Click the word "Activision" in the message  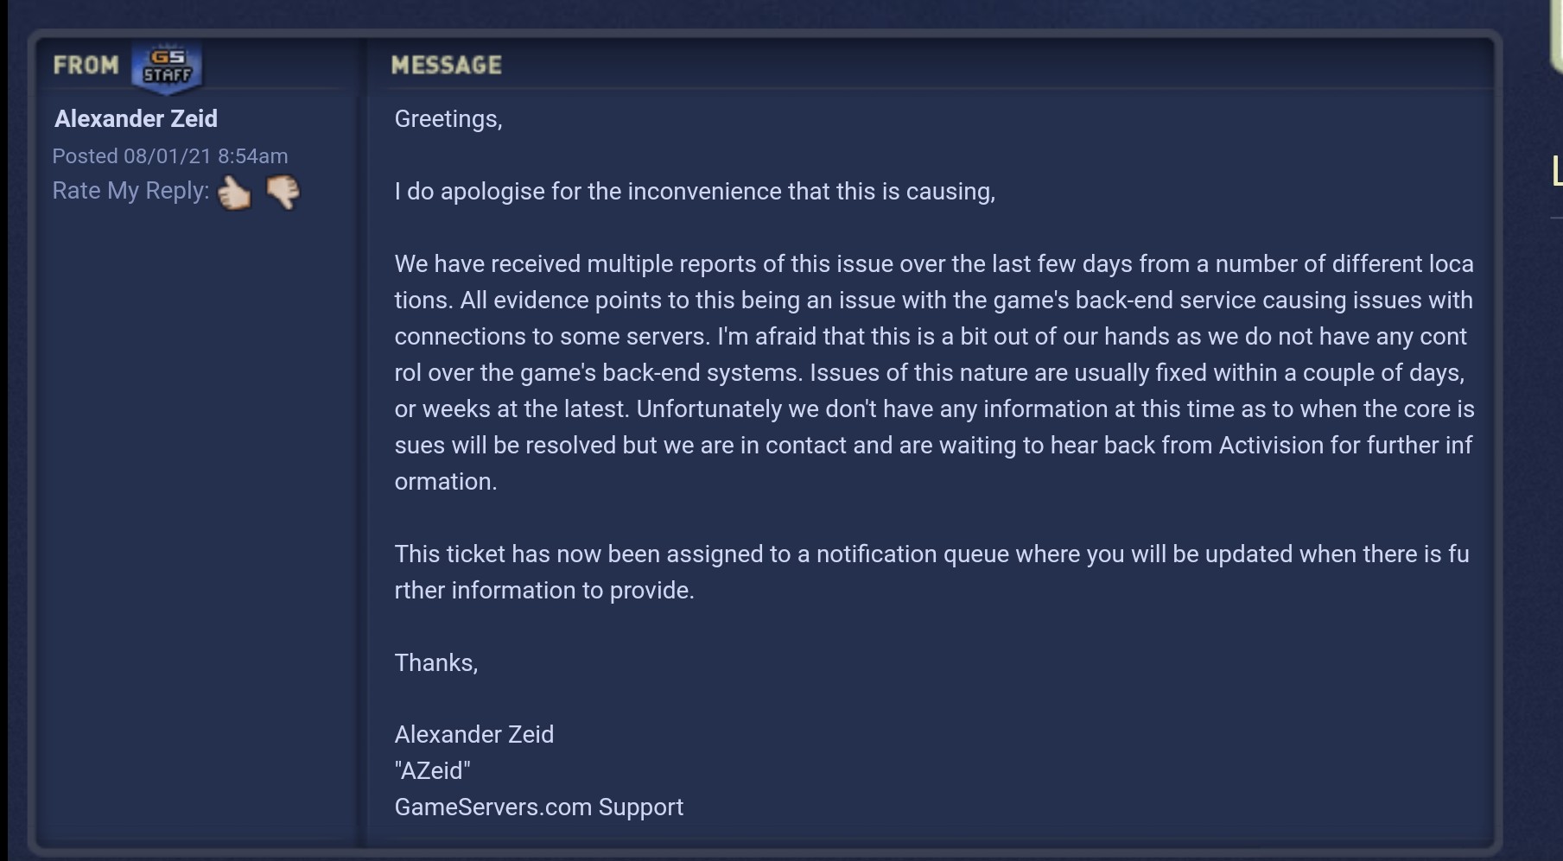pos(1271,446)
